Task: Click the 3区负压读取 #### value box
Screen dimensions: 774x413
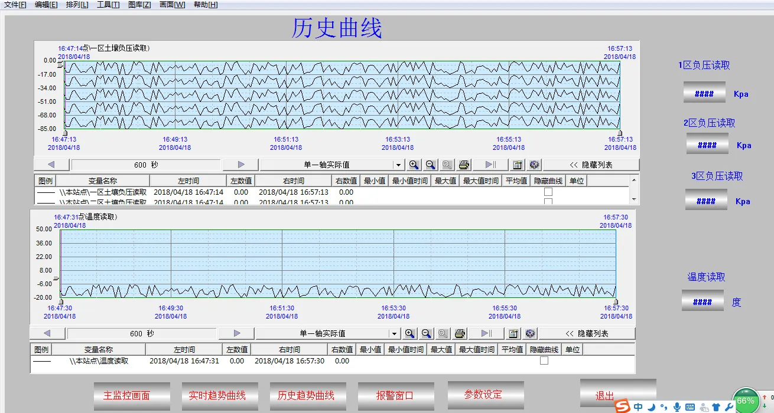Action: [706, 201]
